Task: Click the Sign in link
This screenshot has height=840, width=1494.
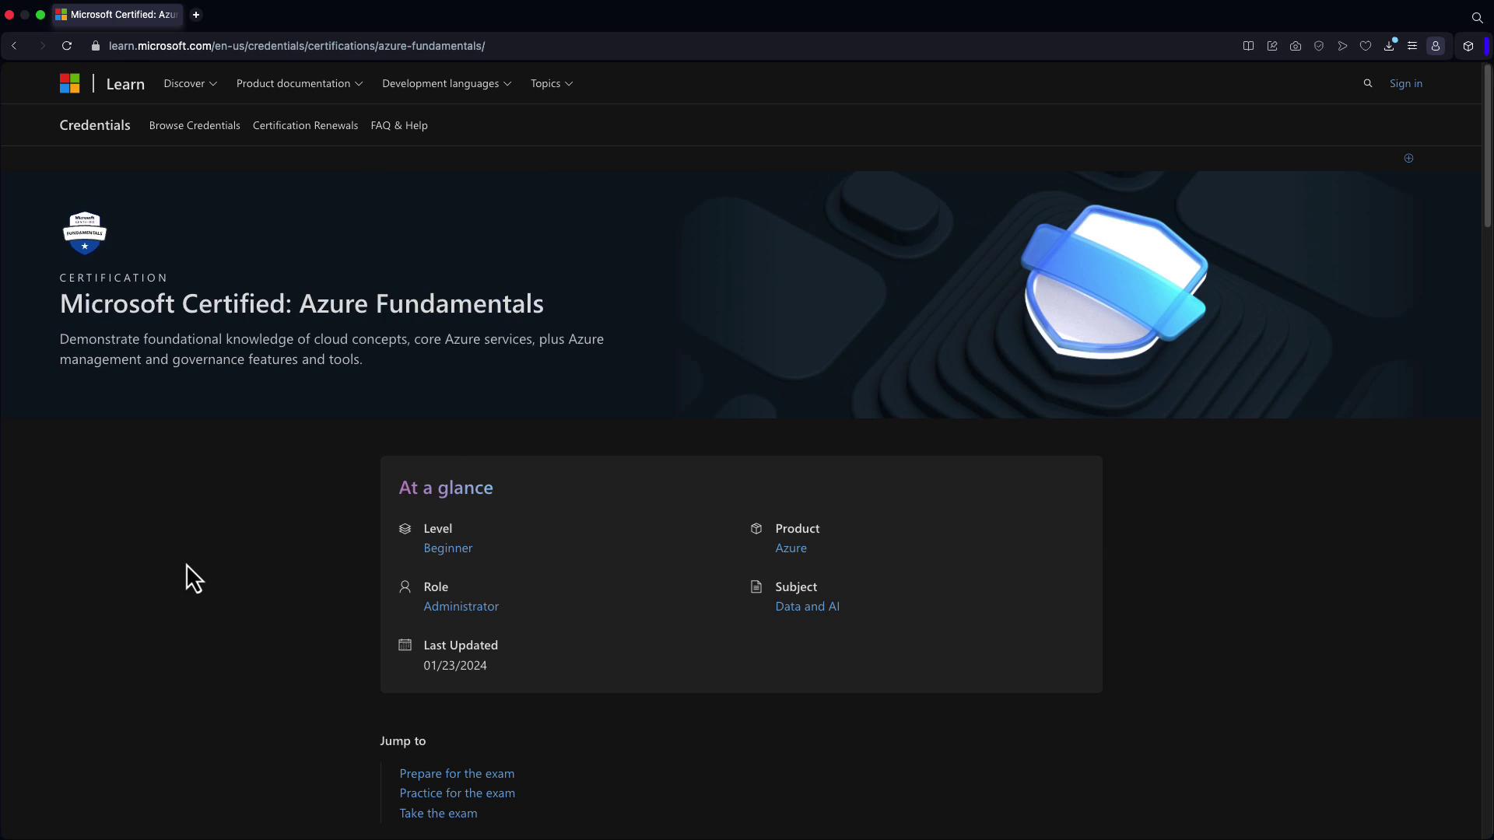Action: click(1405, 83)
